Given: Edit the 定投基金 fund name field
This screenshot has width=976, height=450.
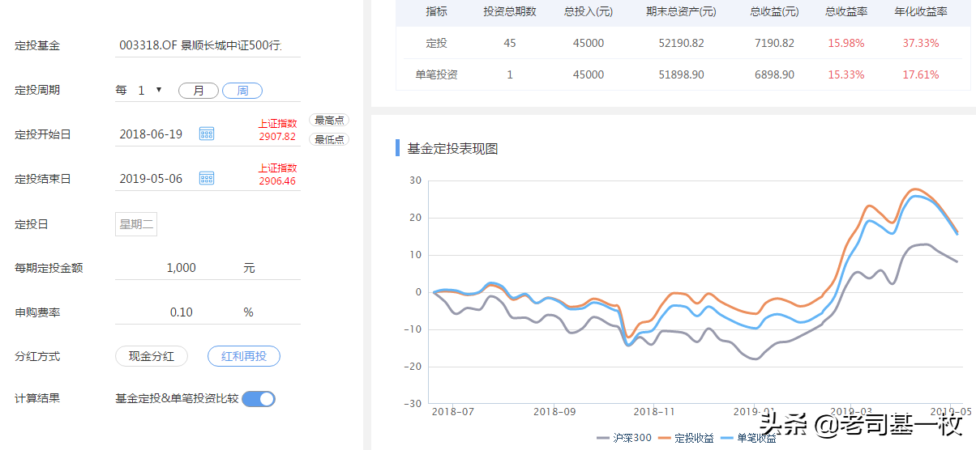Looking at the screenshot, I should tap(208, 46).
